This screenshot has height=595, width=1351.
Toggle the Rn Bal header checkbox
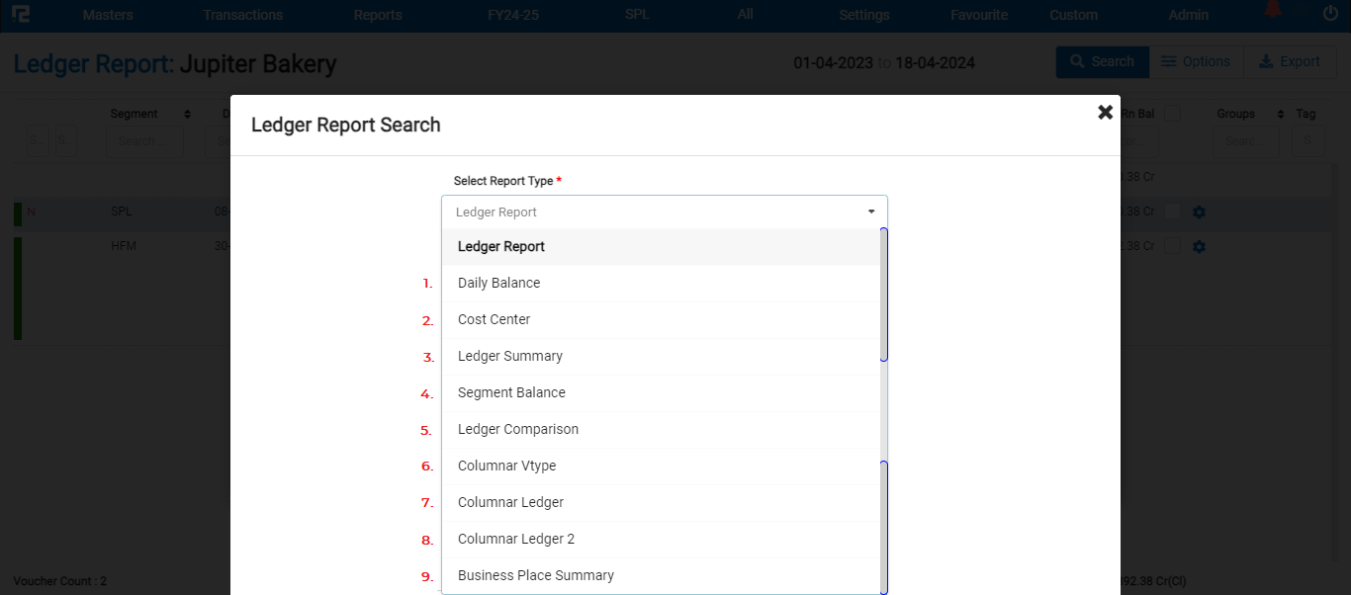[x=1172, y=114]
